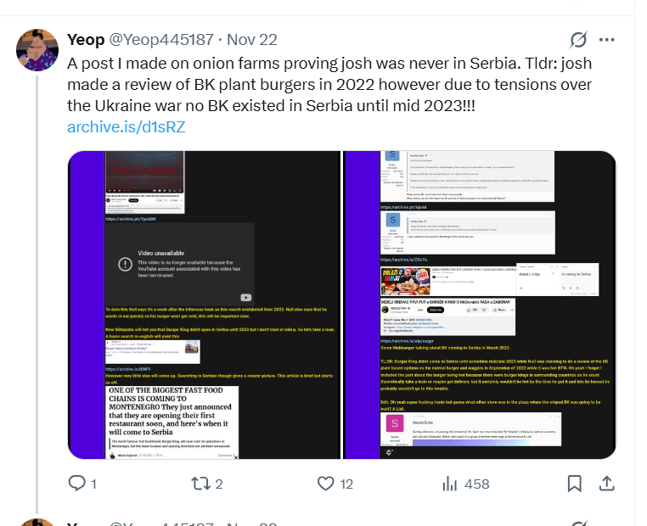This screenshot has width=647, height=526.
Task: Open the Yeop display name in the first tweet
Action: click(x=87, y=40)
